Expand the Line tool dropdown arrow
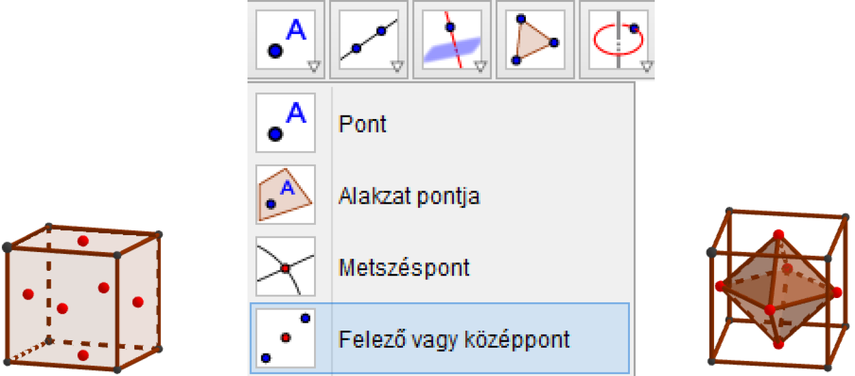 pyautogui.click(x=396, y=66)
